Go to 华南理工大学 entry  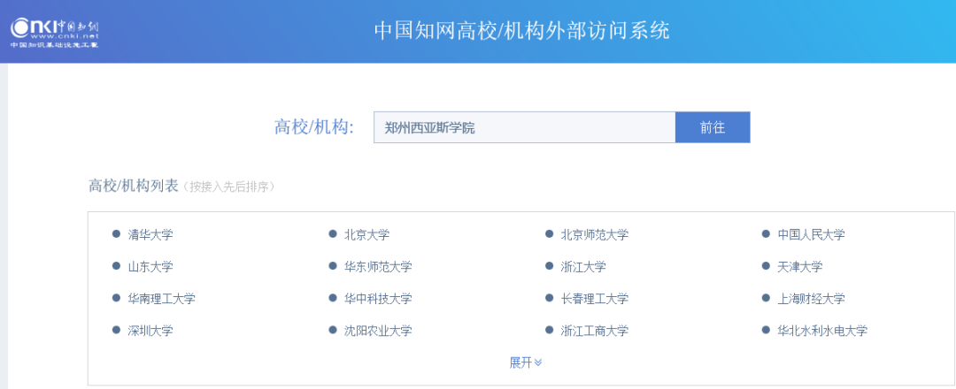(x=162, y=299)
